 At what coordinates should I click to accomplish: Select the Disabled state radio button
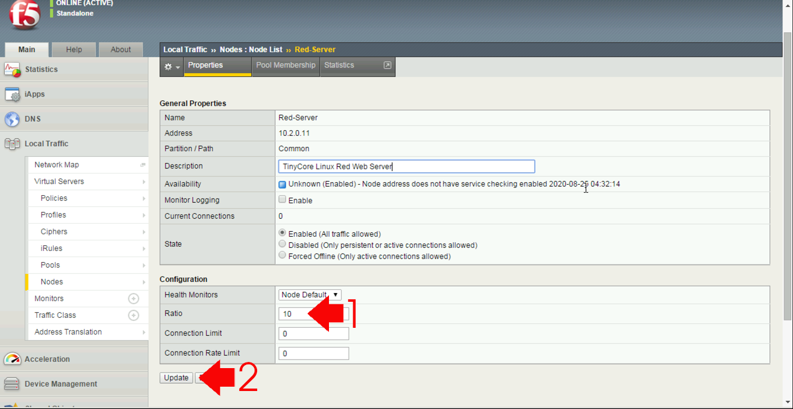tap(283, 244)
